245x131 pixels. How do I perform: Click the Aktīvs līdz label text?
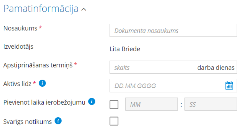point(17,84)
